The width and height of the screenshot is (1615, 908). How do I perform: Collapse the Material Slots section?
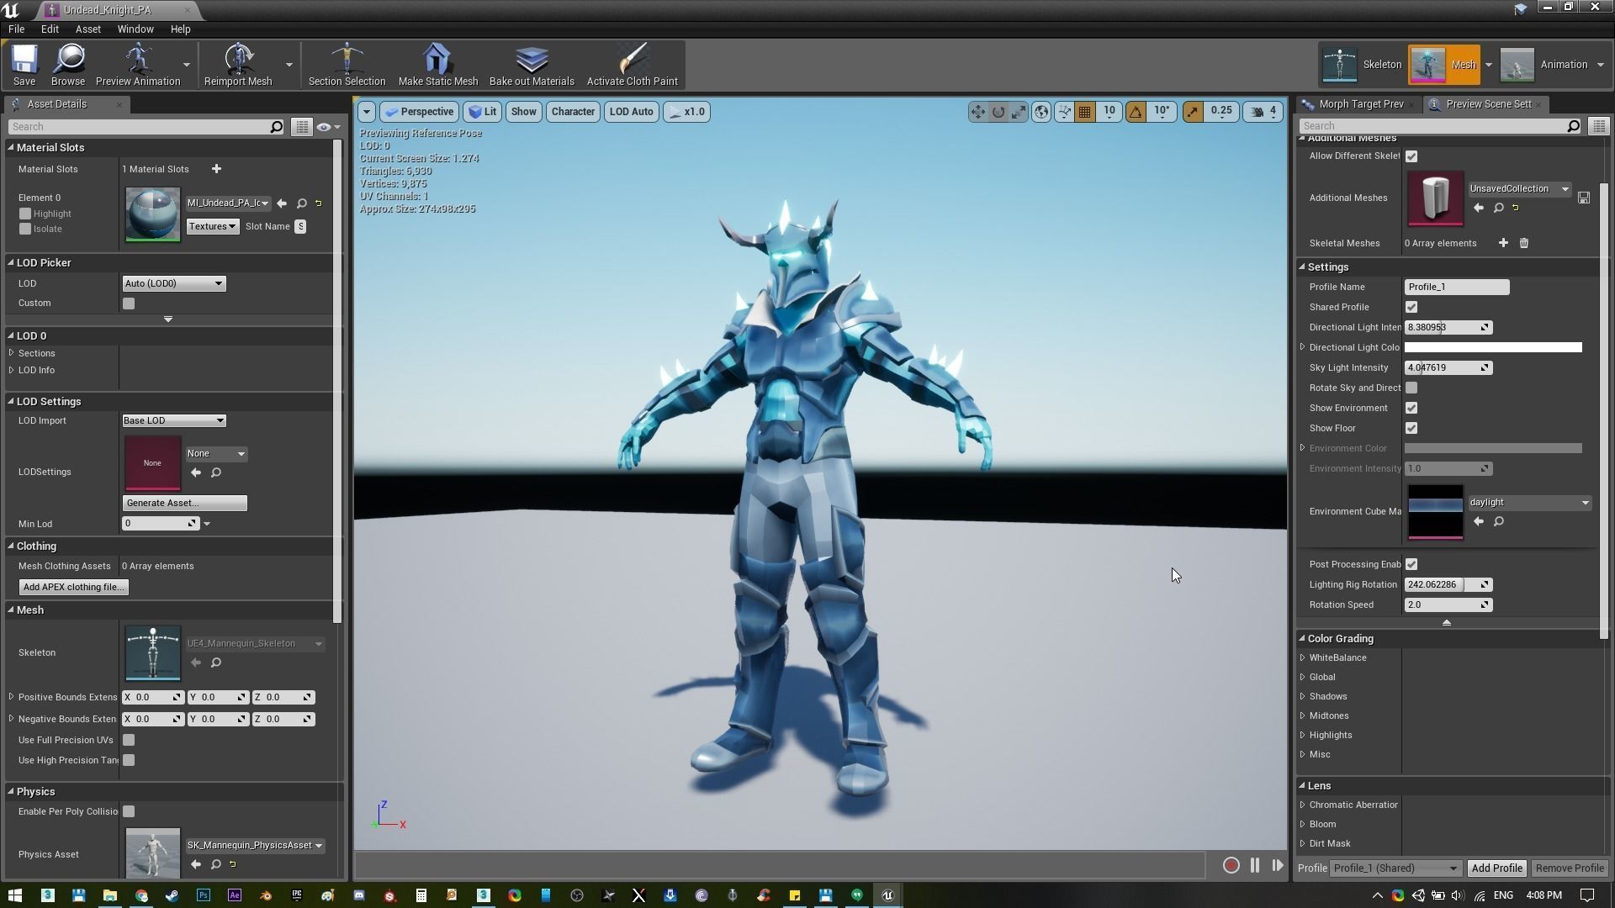click(x=12, y=147)
